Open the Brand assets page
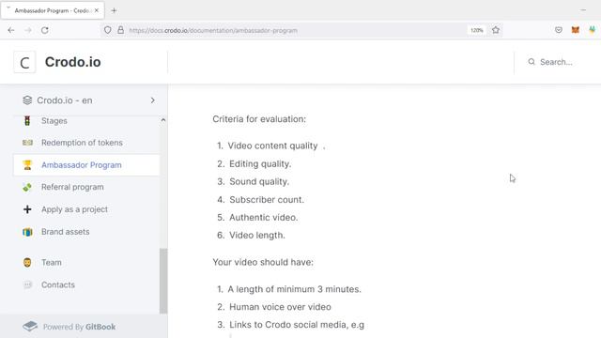Viewport: 601px width, 338px height. click(x=65, y=232)
